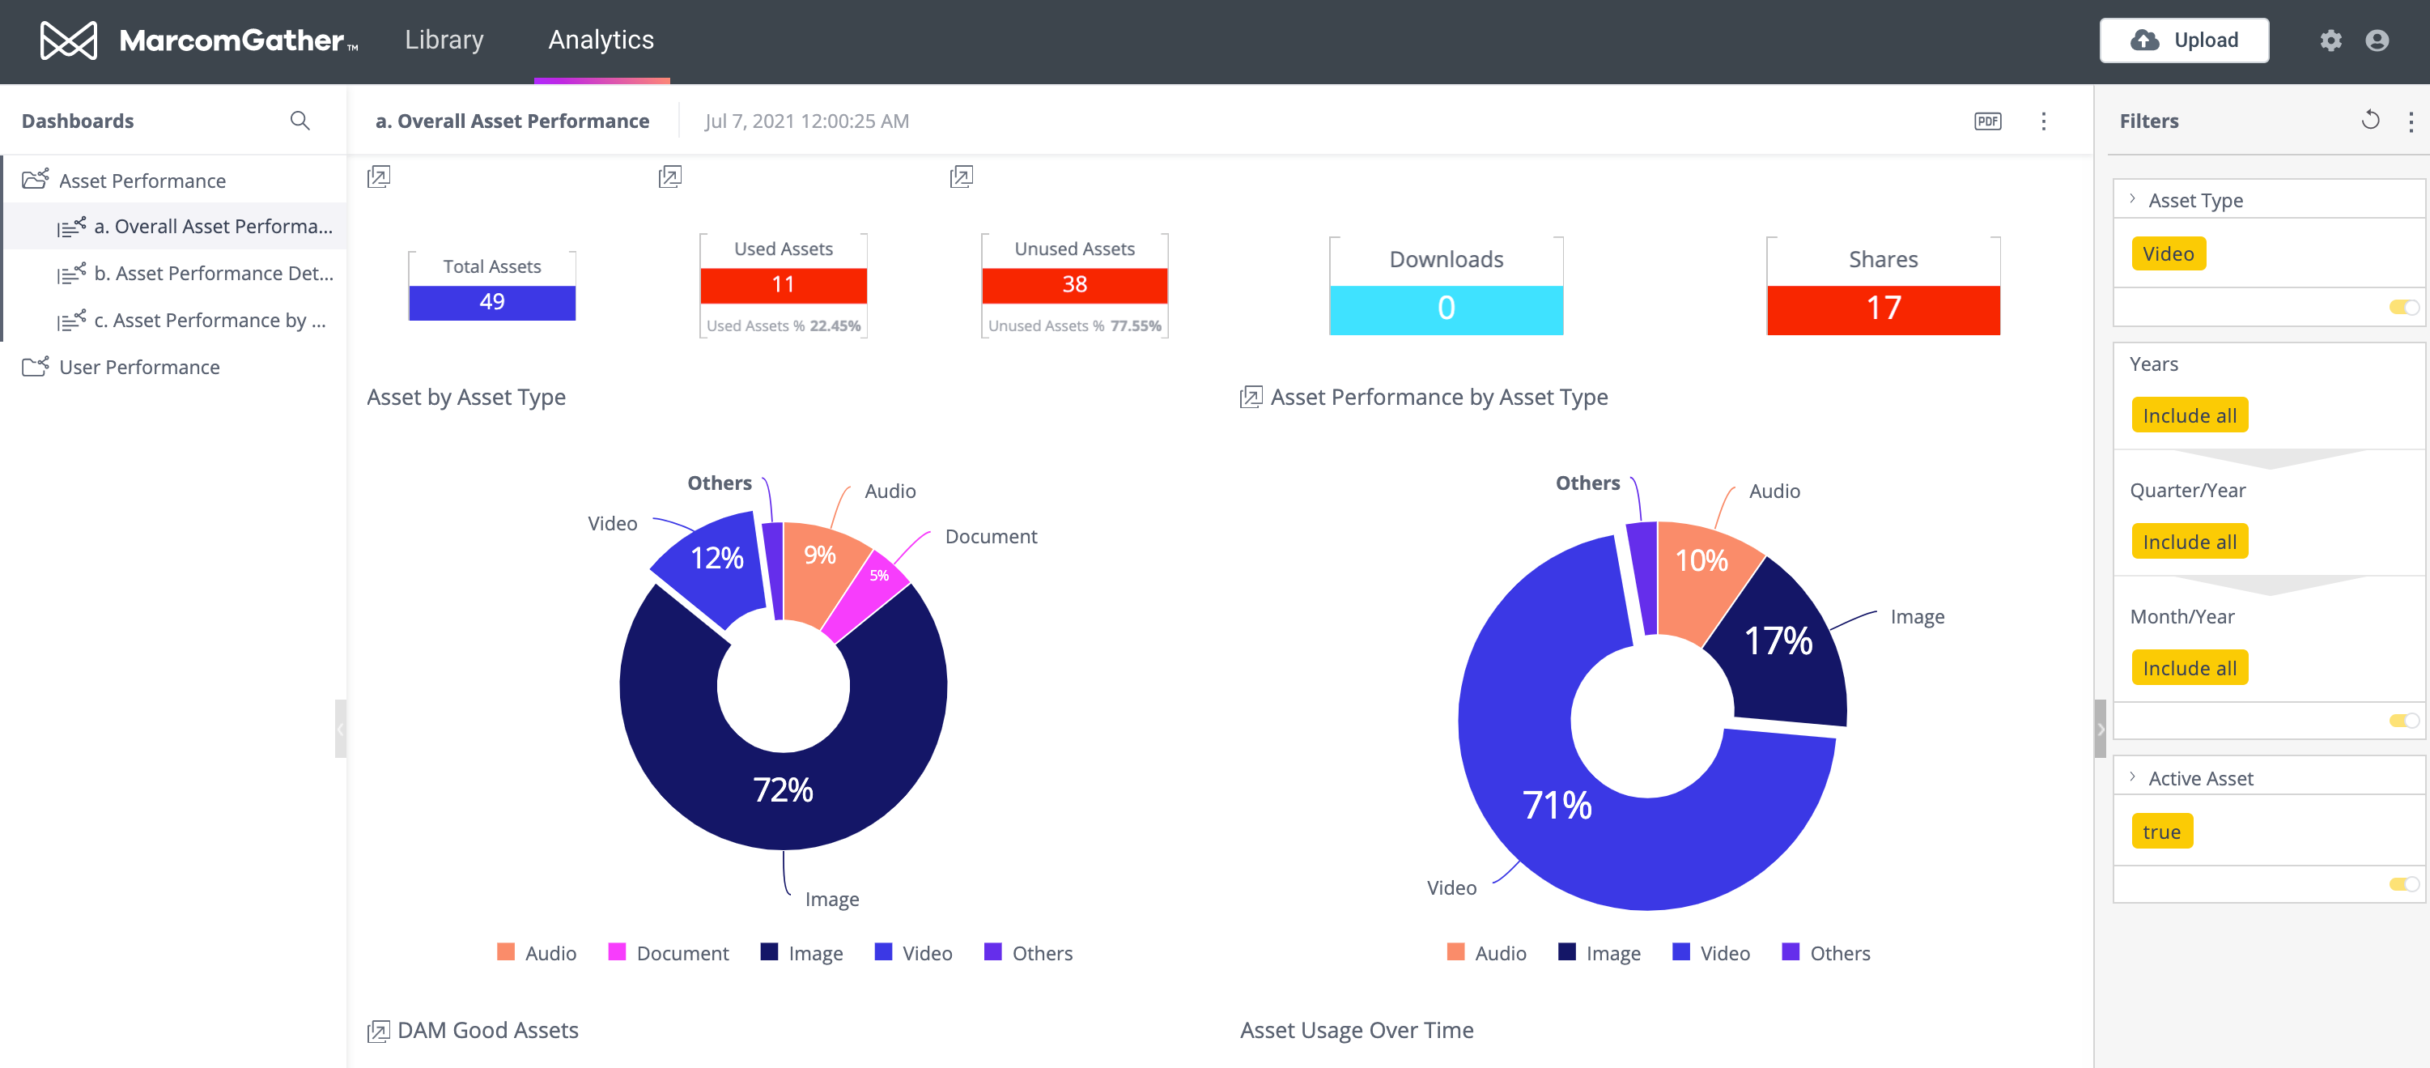Open the expand icon above Total Assets
Image resolution: width=2430 pixels, height=1068 pixels.
click(x=378, y=177)
